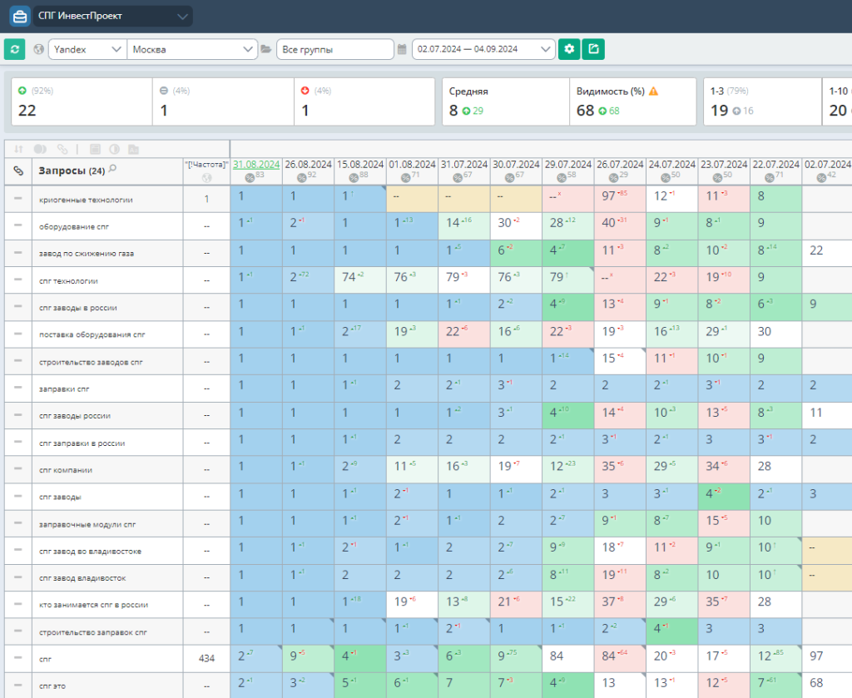
Task: Click the overlapping circles toggle in table toolbar
Action: [x=40, y=149]
